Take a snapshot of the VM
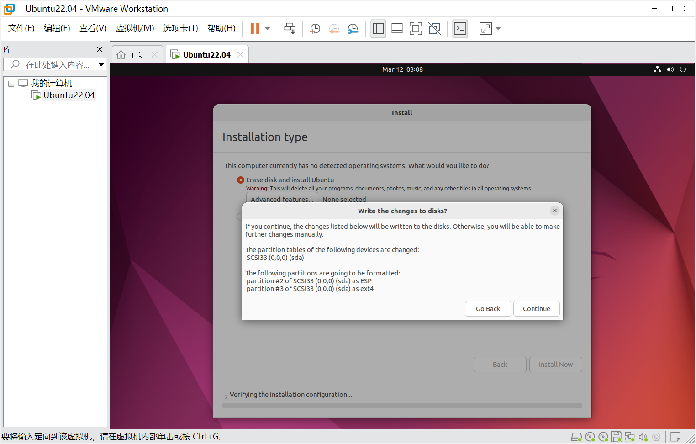 (x=315, y=29)
